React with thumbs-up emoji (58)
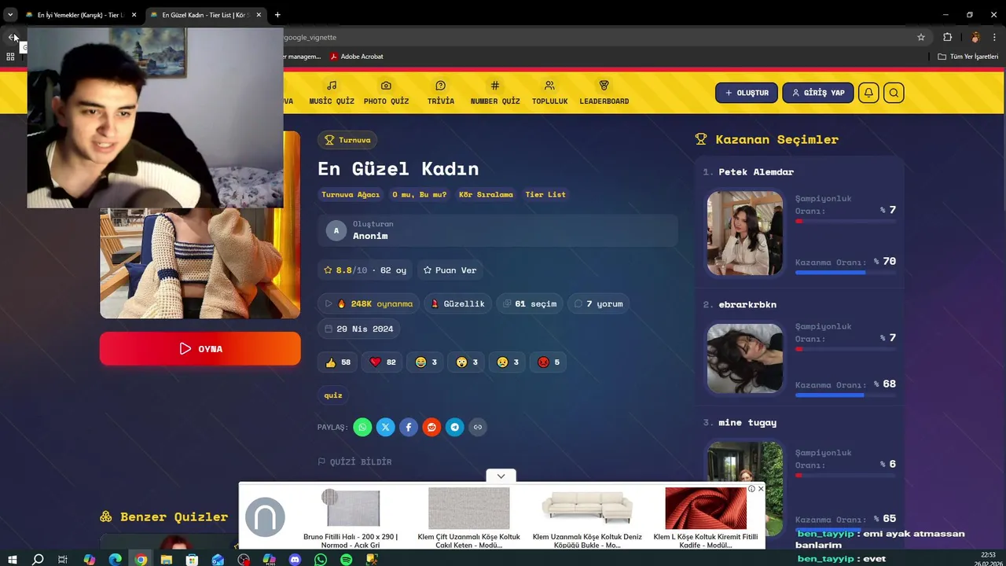The width and height of the screenshot is (1006, 566). point(338,362)
